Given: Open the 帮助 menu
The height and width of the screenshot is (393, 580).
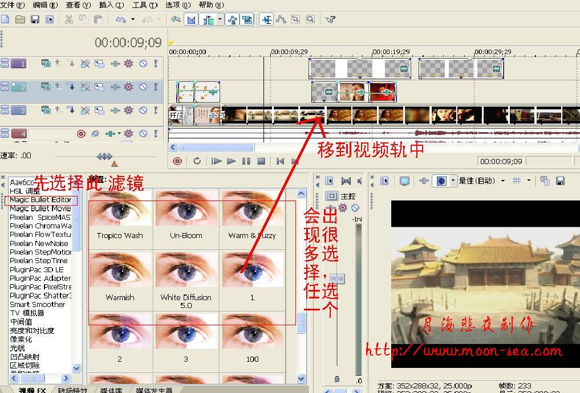Looking at the screenshot, I should pos(211,5).
